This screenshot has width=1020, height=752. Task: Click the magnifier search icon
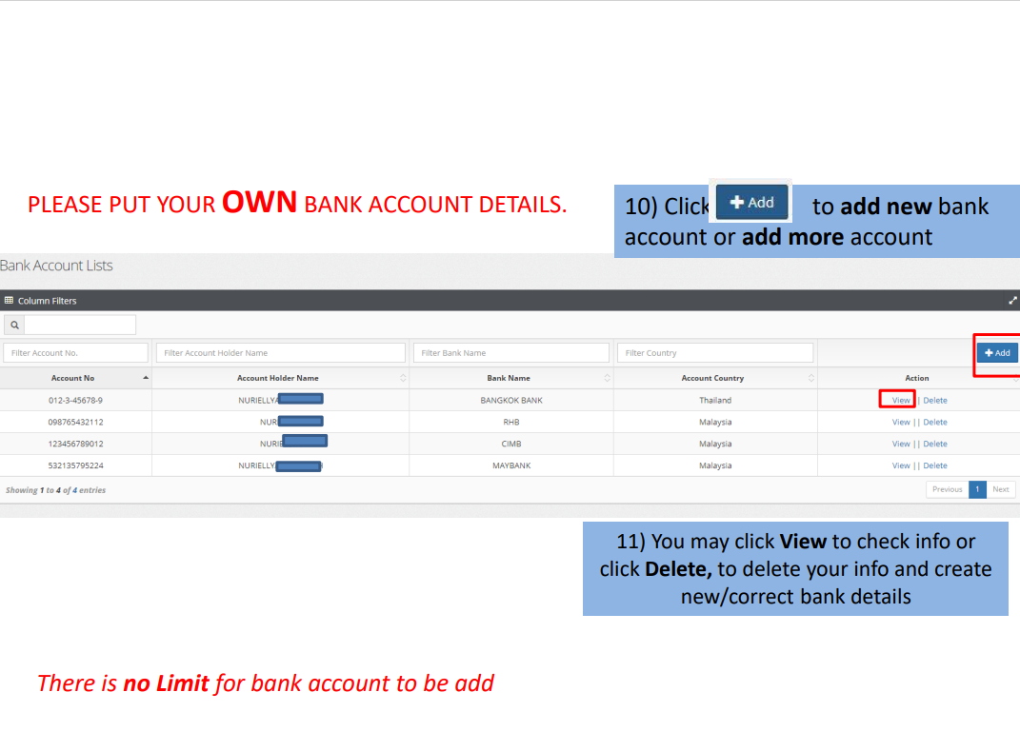coord(11,326)
